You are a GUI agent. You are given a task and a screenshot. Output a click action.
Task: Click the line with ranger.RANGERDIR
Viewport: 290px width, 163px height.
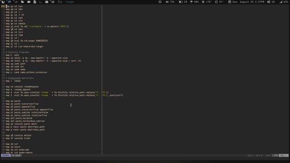(27, 41)
